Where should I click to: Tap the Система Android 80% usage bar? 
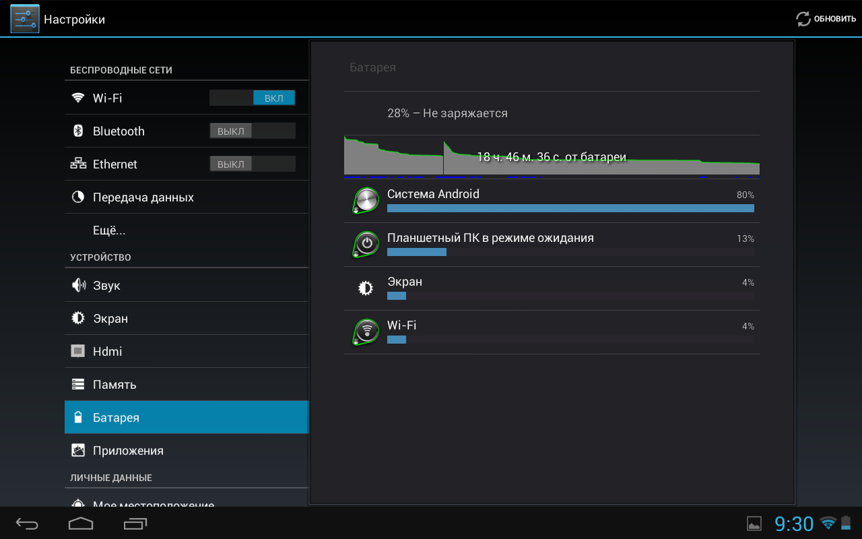[x=570, y=208]
